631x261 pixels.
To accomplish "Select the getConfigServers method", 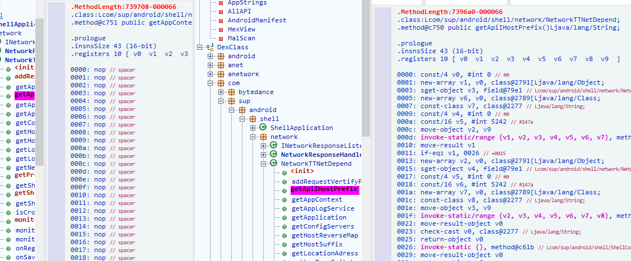I will click(322, 226).
